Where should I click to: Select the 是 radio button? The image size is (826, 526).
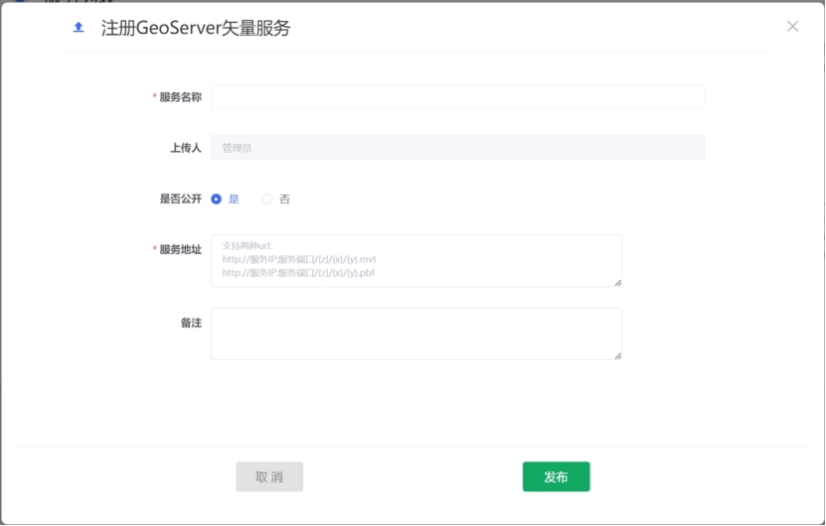coord(216,198)
